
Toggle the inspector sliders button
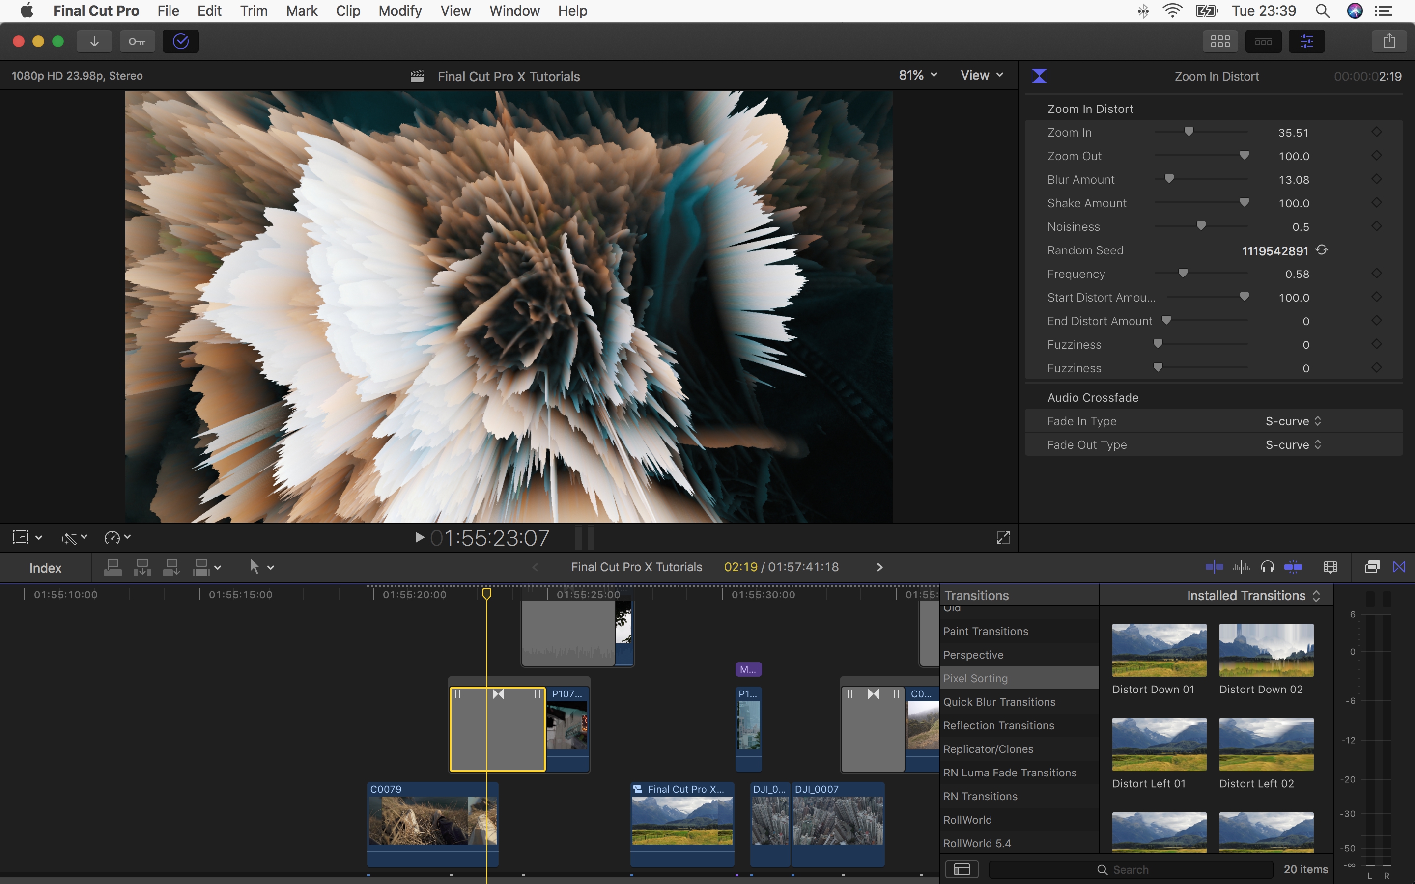click(1307, 41)
